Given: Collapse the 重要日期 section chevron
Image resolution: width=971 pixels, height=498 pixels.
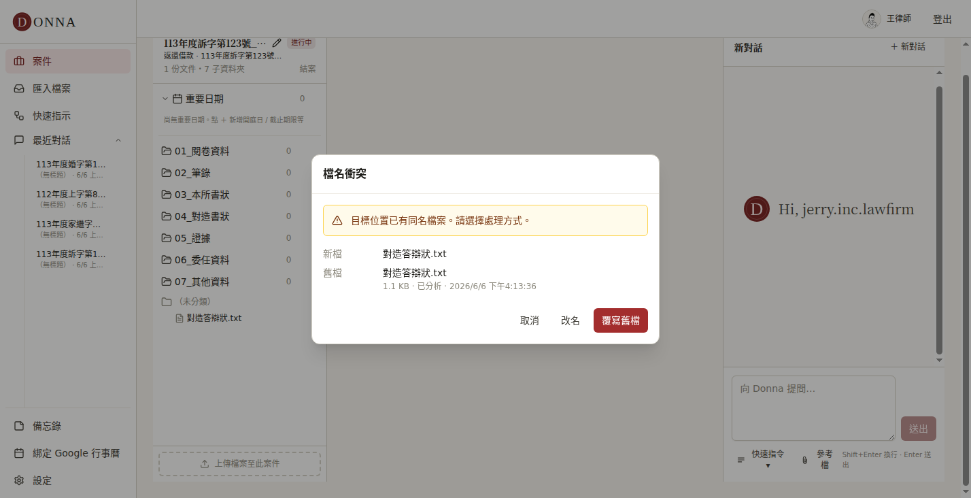Looking at the screenshot, I should pos(165,99).
